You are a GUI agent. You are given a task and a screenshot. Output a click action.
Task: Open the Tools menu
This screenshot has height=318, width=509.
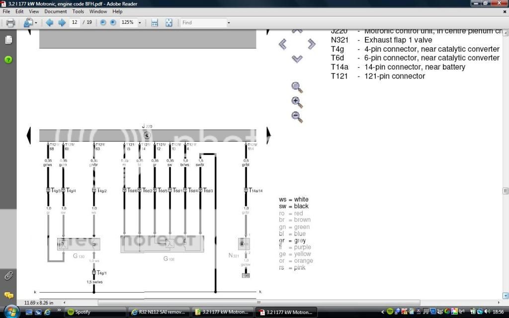[78, 11]
